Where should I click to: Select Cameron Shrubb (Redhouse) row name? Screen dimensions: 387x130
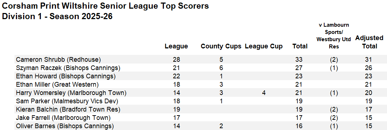[x=58, y=60]
